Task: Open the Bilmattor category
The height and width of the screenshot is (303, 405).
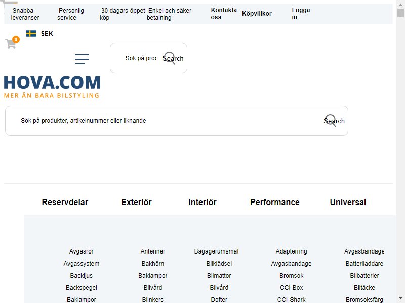Action: [x=219, y=275]
